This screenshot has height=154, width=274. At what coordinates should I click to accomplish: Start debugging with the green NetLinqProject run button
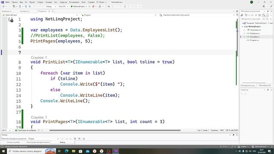[78, 6]
